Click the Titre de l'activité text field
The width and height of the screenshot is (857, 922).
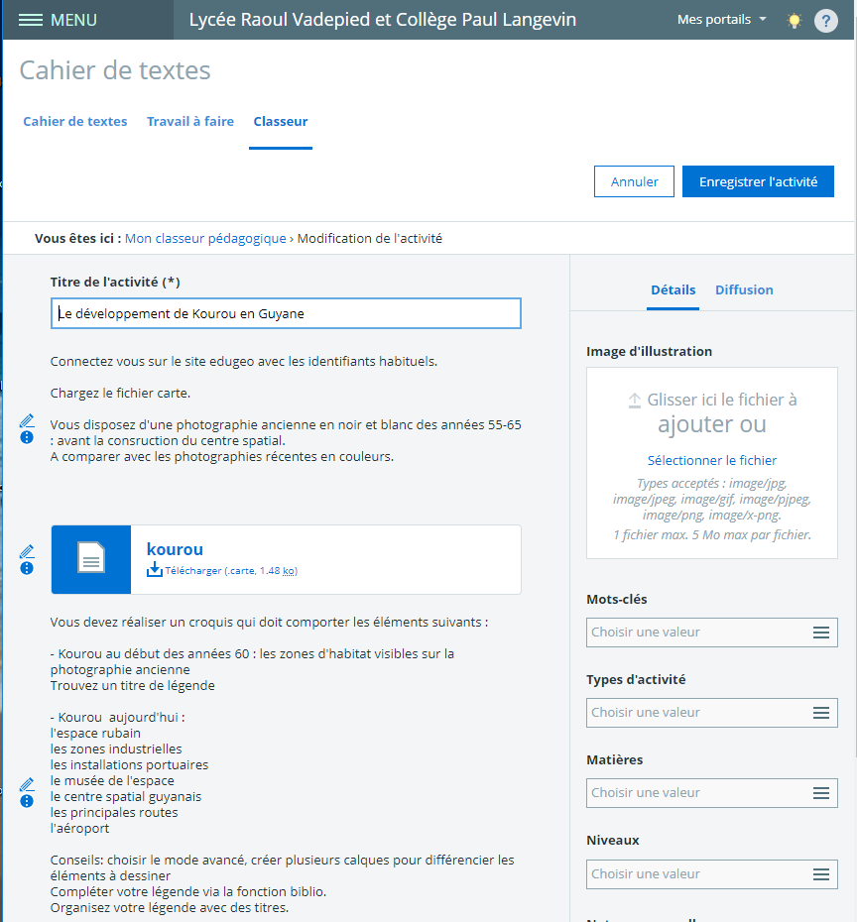click(x=286, y=313)
